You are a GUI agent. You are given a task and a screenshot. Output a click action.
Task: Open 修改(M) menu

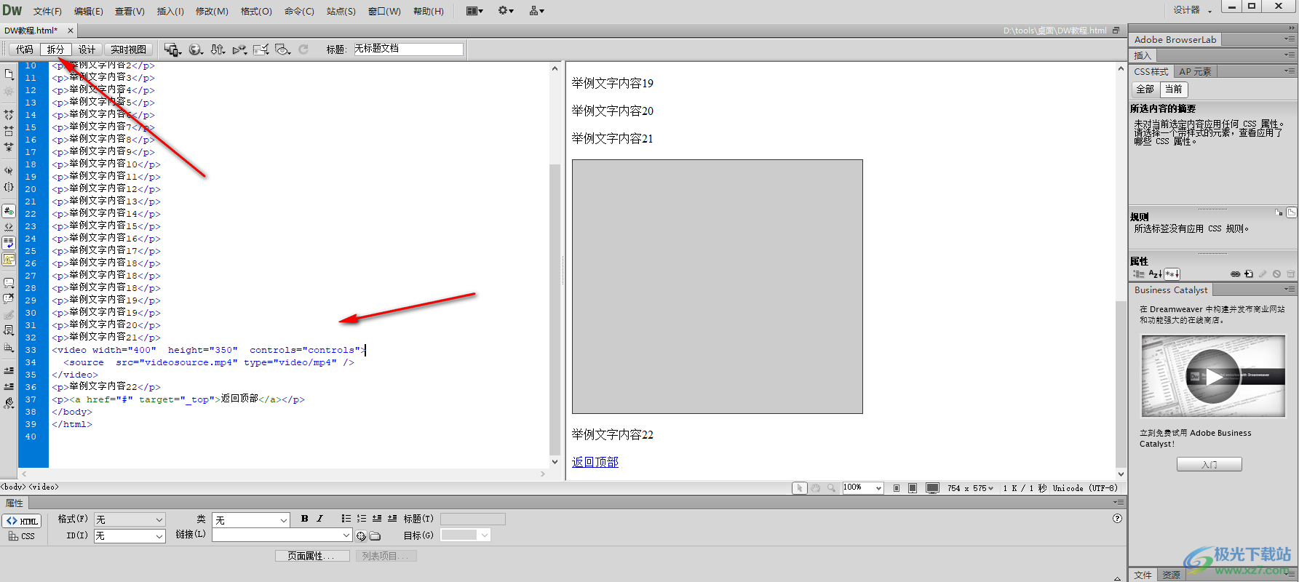coord(212,11)
